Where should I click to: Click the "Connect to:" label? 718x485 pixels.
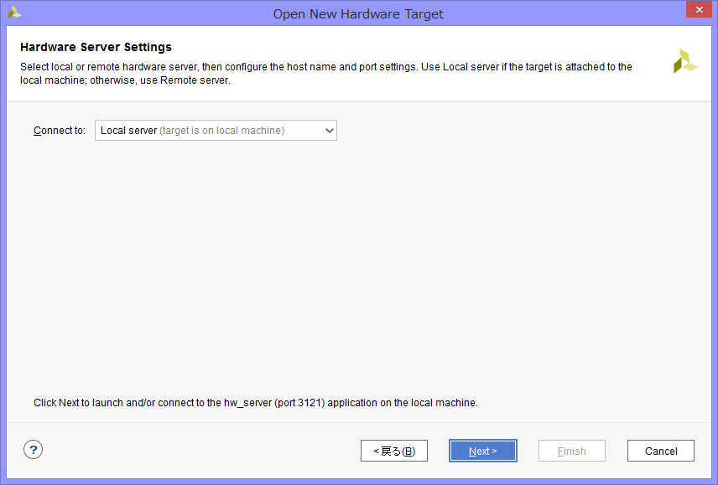(x=60, y=131)
